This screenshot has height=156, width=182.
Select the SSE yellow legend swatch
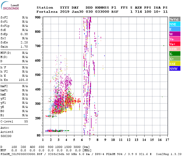pos(175,64)
